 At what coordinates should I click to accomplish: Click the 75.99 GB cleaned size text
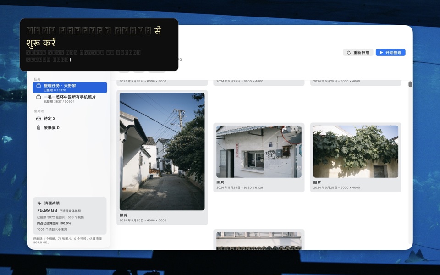pos(47,210)
